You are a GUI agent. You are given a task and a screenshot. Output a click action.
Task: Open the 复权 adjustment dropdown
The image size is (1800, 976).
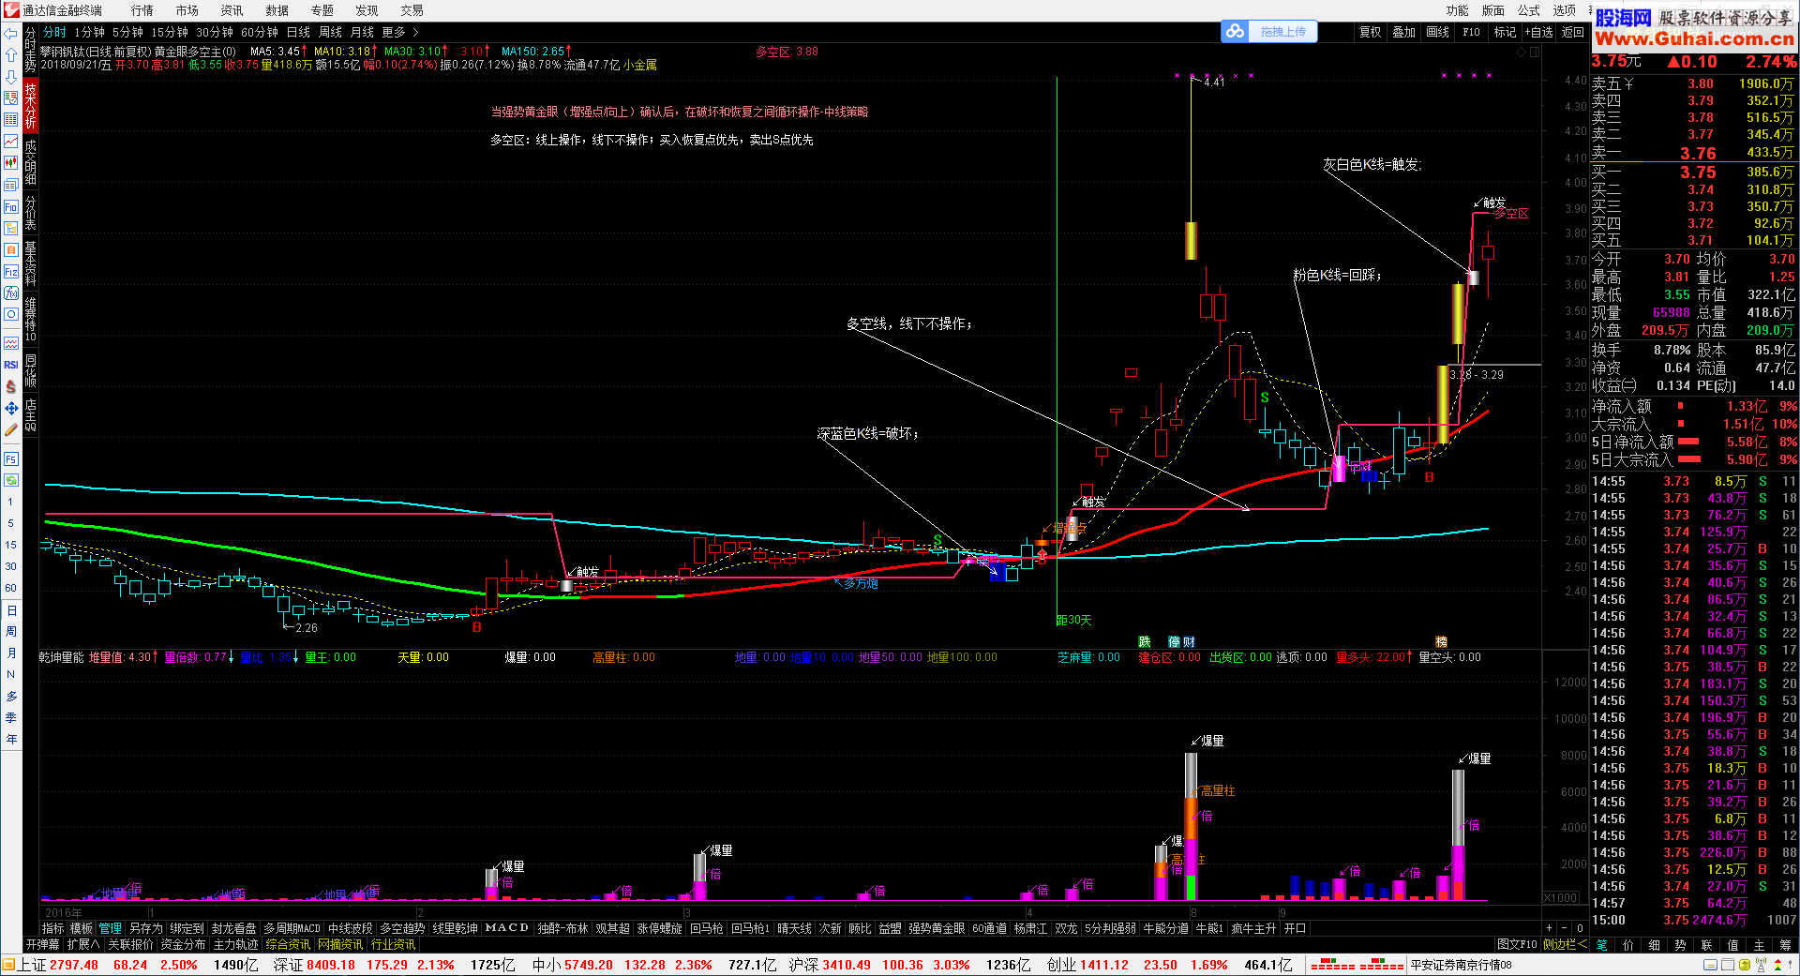1370,32
